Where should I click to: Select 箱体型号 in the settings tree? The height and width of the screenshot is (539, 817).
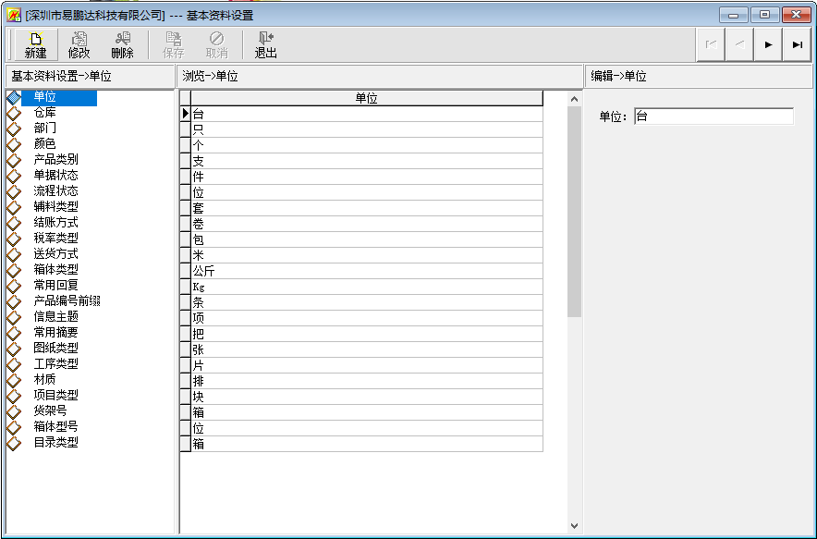pos(55,426)
